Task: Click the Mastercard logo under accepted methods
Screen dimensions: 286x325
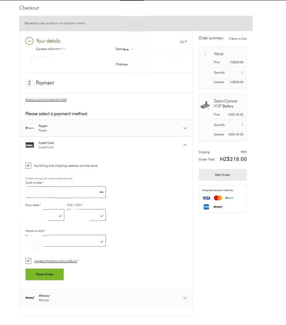Action: [218, 198]
